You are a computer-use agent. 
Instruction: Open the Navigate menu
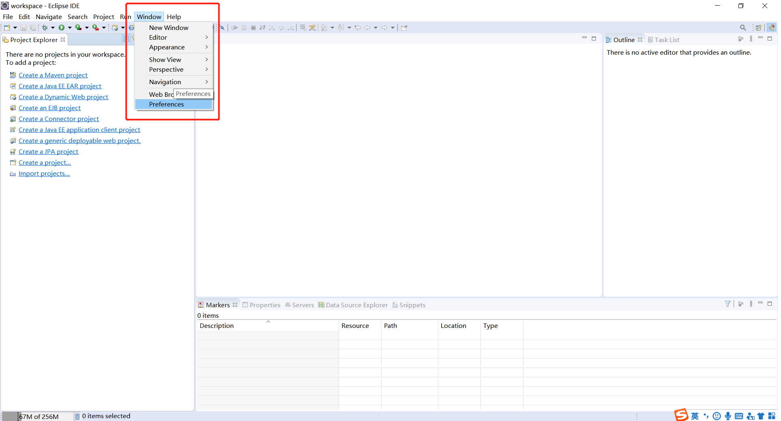point(49,17)
